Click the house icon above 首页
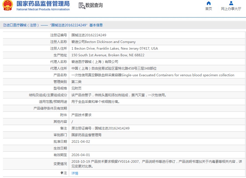Image resolution: width=246 pixels, height=178 pixels. (209, 3)
